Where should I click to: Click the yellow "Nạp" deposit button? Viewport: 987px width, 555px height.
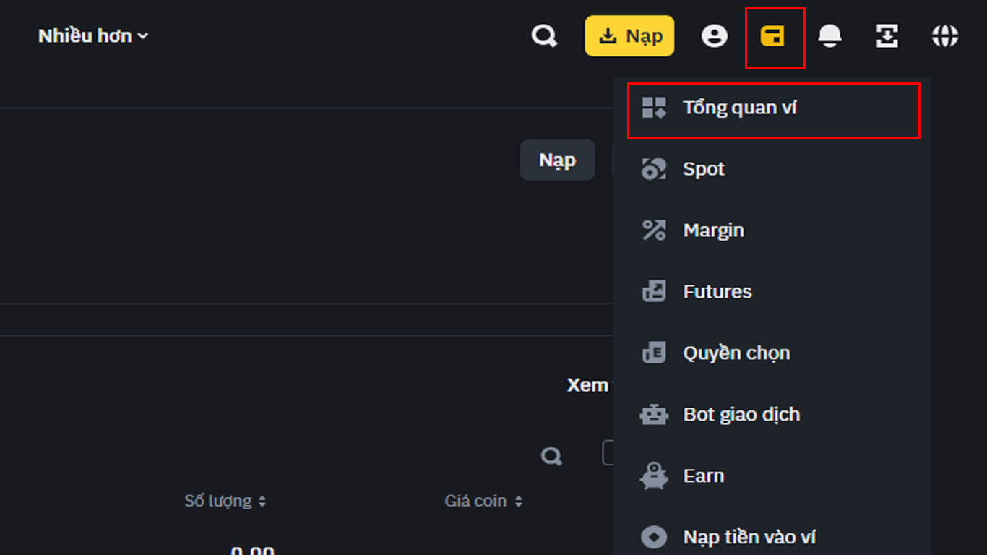(x=629, y=35)
